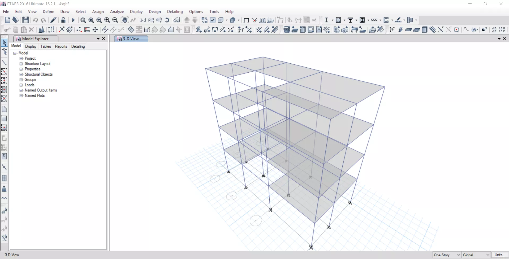Switch to the Tables tab
Screen dimensions: 509x259
tap(46, 46)
